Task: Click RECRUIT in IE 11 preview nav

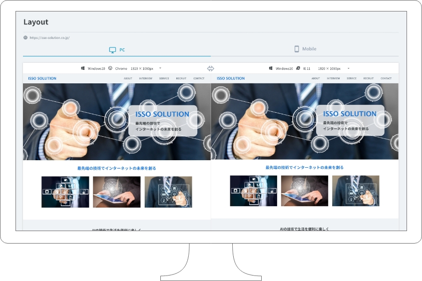Action: pos(369,78)
